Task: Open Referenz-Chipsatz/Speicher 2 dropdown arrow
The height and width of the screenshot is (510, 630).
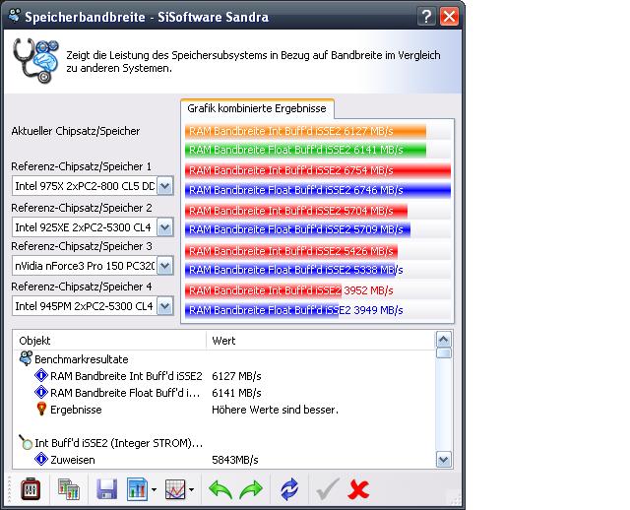Action: pos(164,227)
